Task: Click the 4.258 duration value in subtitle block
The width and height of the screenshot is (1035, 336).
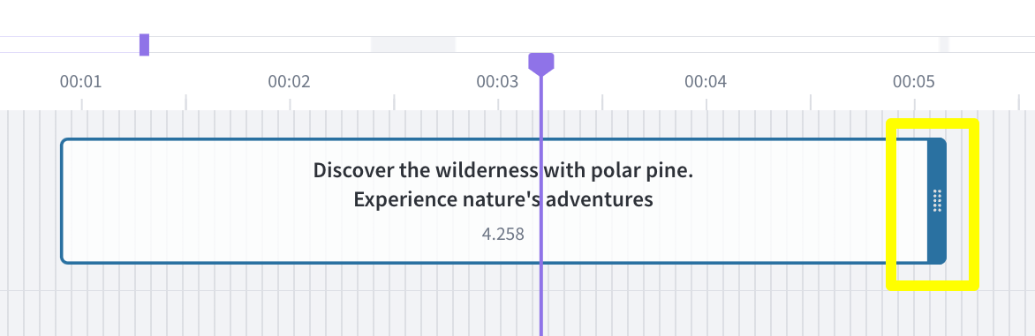Action: [503, 235]
